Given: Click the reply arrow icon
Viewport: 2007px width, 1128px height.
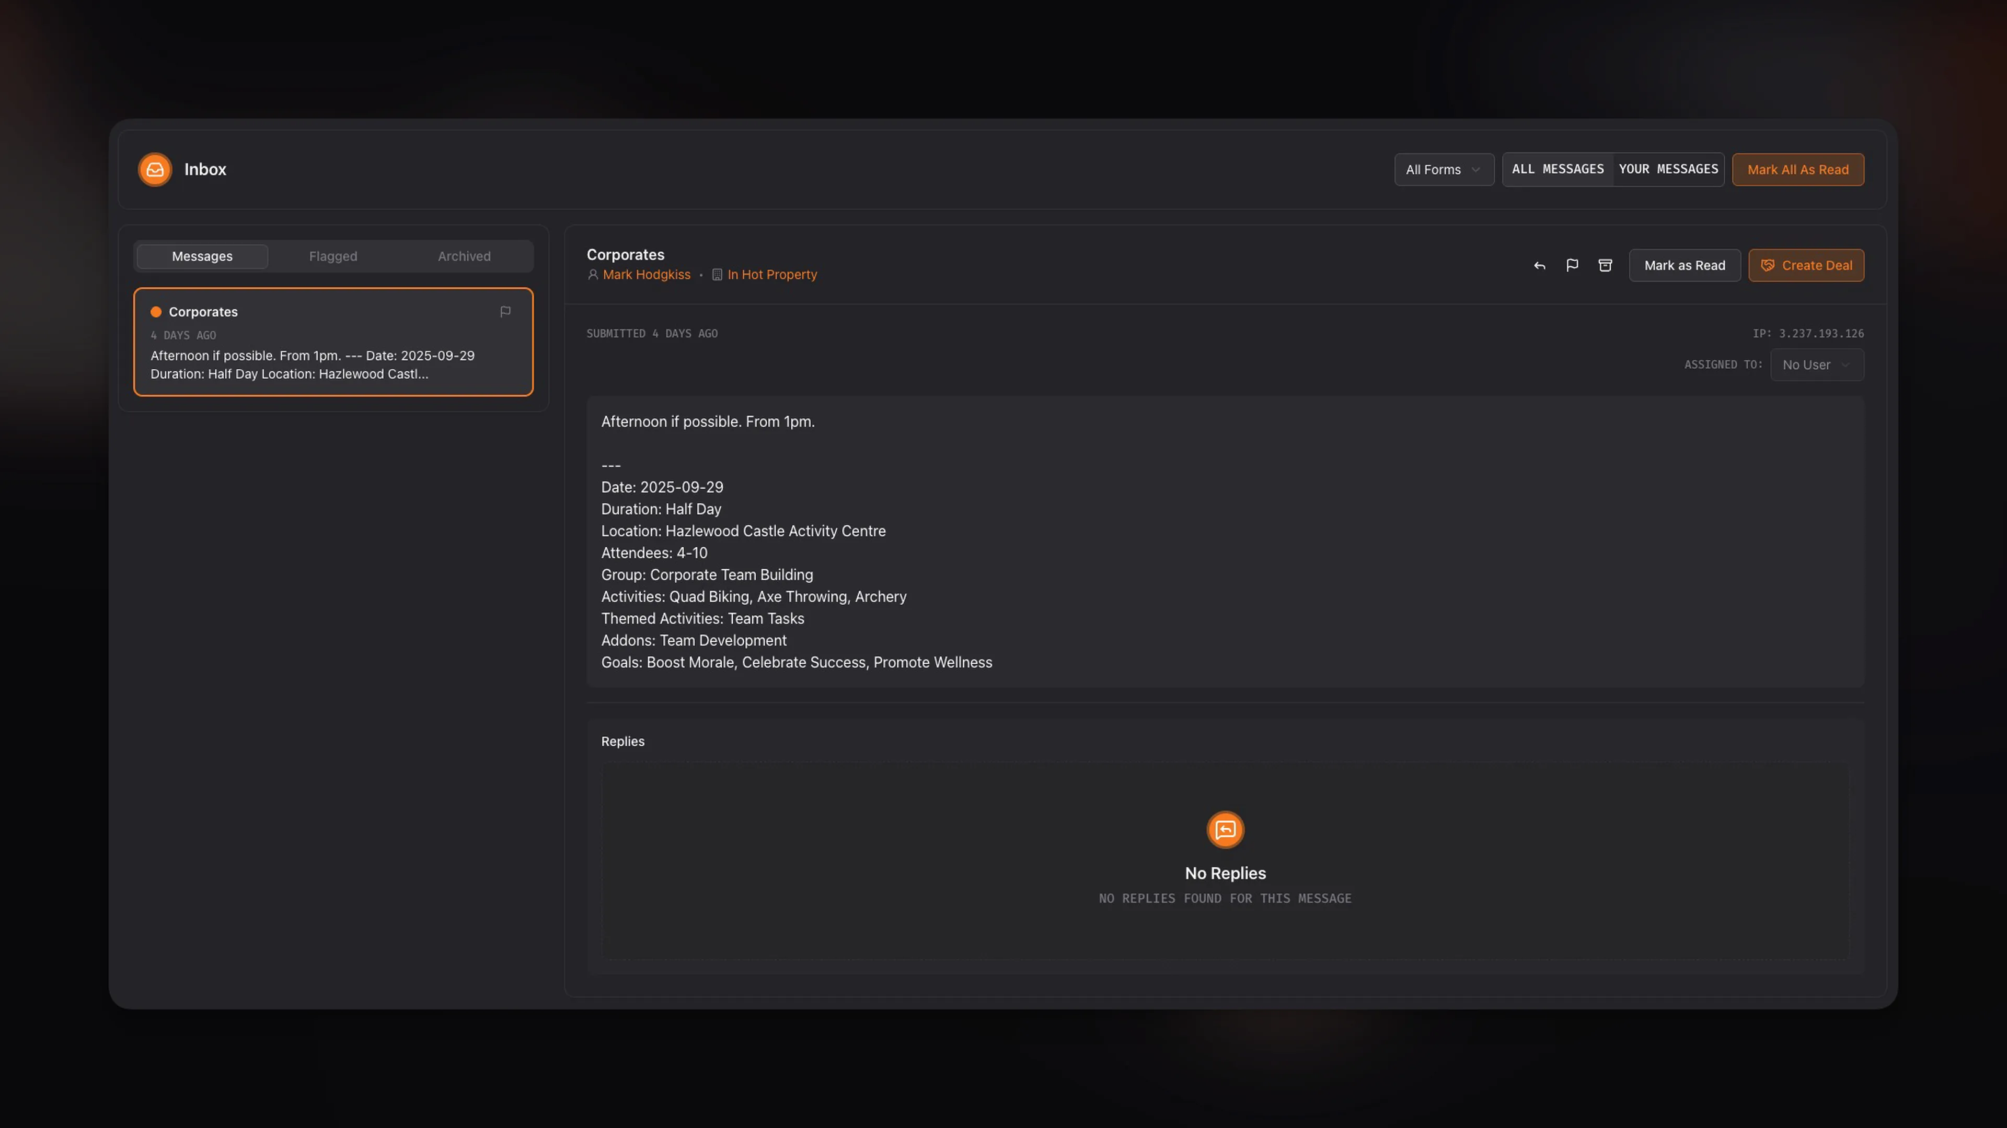Looking at the screenshot, I should [1540, 265].
